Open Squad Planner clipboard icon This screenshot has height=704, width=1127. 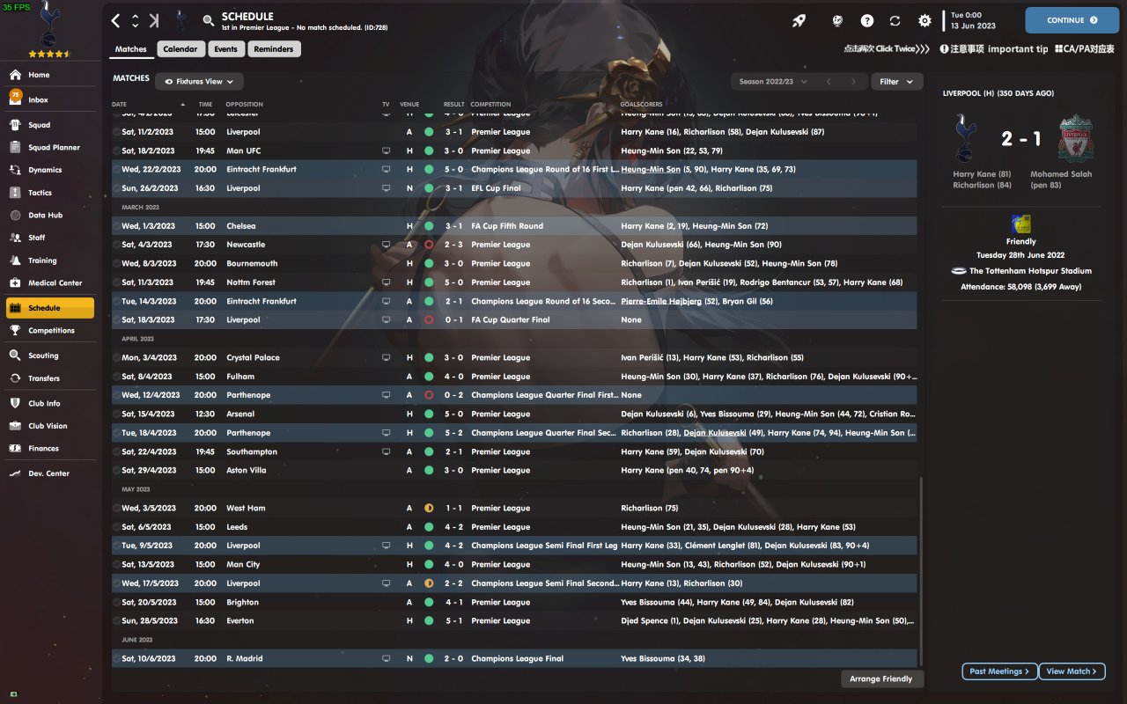pos(15,148)
